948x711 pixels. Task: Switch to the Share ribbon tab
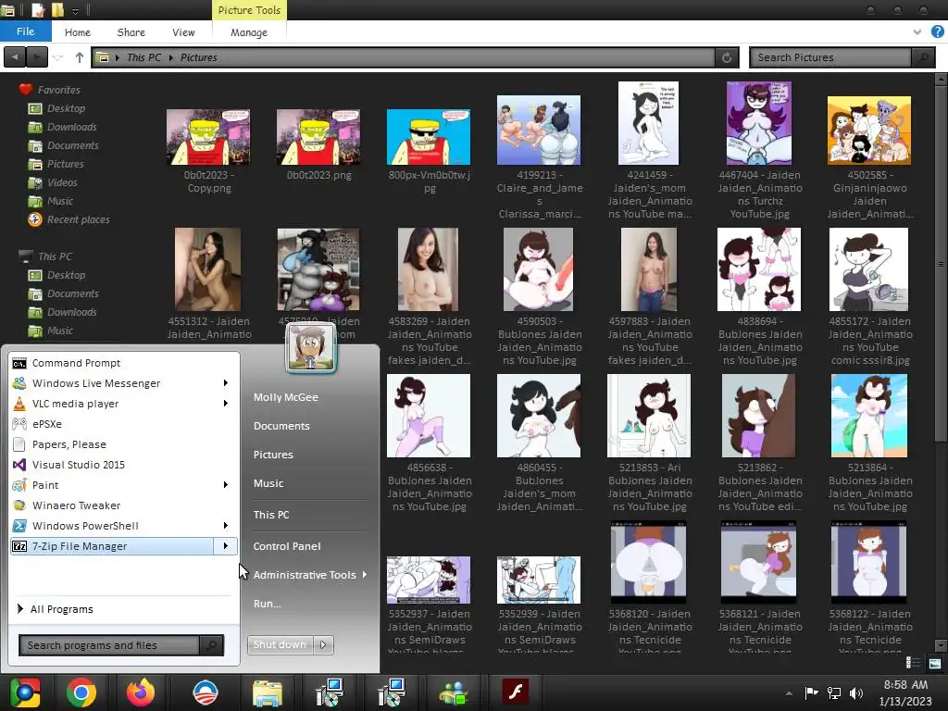(x=131, y=32)
